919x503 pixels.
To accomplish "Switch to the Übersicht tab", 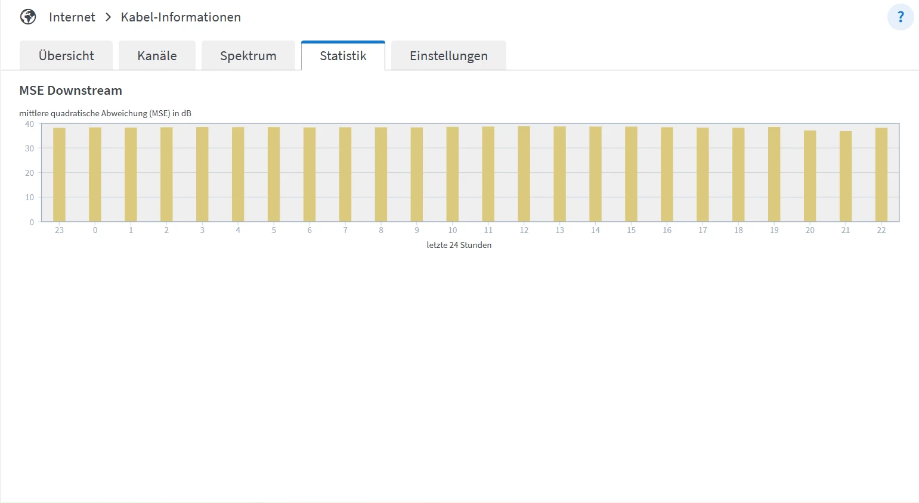I will [66, 55].
